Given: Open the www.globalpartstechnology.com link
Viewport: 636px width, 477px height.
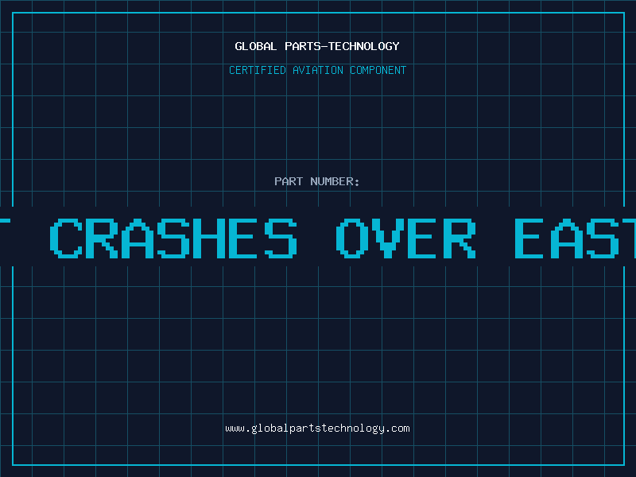Looking at the screenshot, I should point(317,429).
